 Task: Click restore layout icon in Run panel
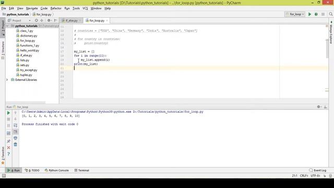point(8,134)
